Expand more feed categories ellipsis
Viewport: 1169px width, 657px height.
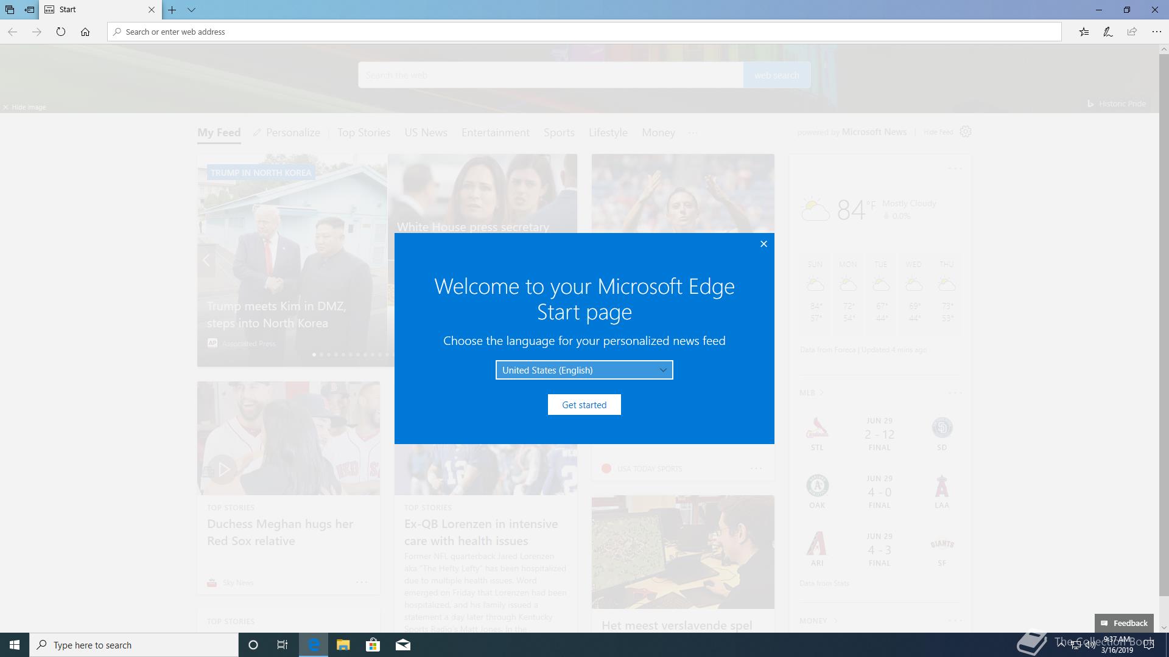click(x=692, y=133)
